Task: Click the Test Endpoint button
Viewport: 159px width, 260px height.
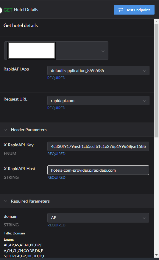Action: [134, 10]
